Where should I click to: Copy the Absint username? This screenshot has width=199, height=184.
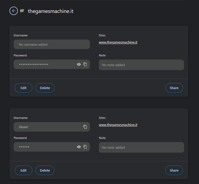85,127
